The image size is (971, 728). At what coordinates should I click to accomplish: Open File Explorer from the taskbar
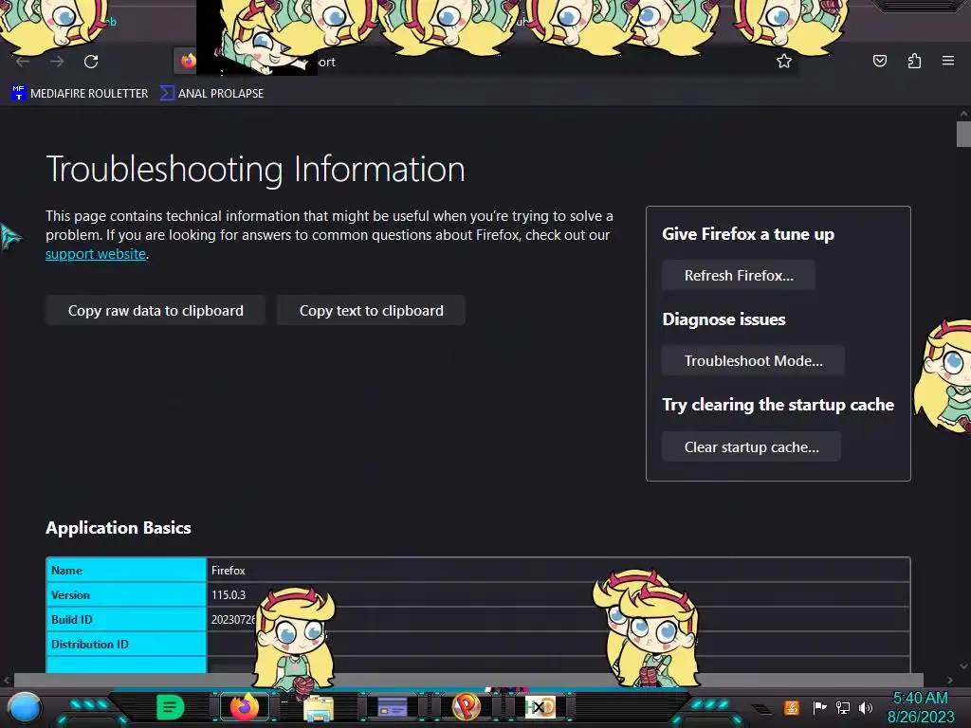[319, 708]
